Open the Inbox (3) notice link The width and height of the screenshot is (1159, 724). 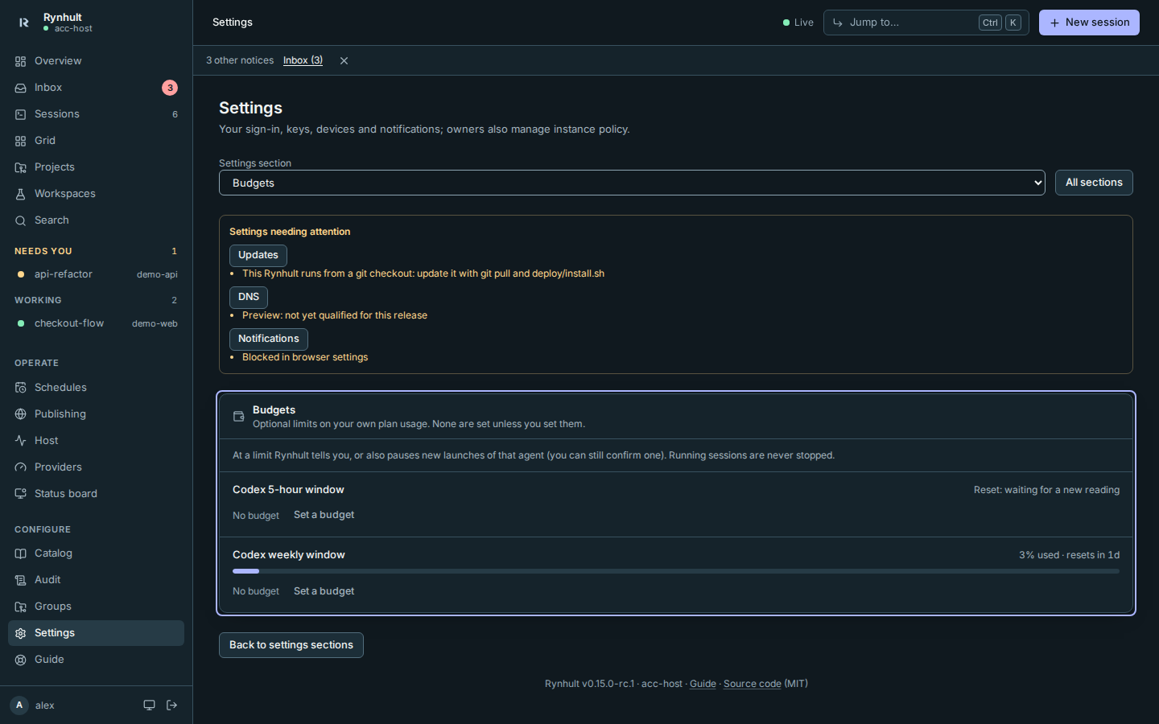pyautogui.click(x=303, y=60)
